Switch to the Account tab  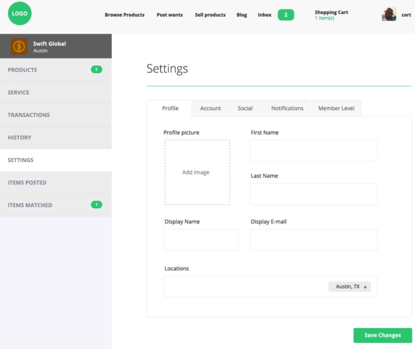coord(210,108)
